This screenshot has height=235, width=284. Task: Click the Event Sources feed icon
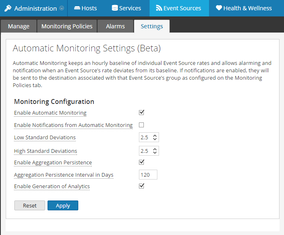pos(159,8)
